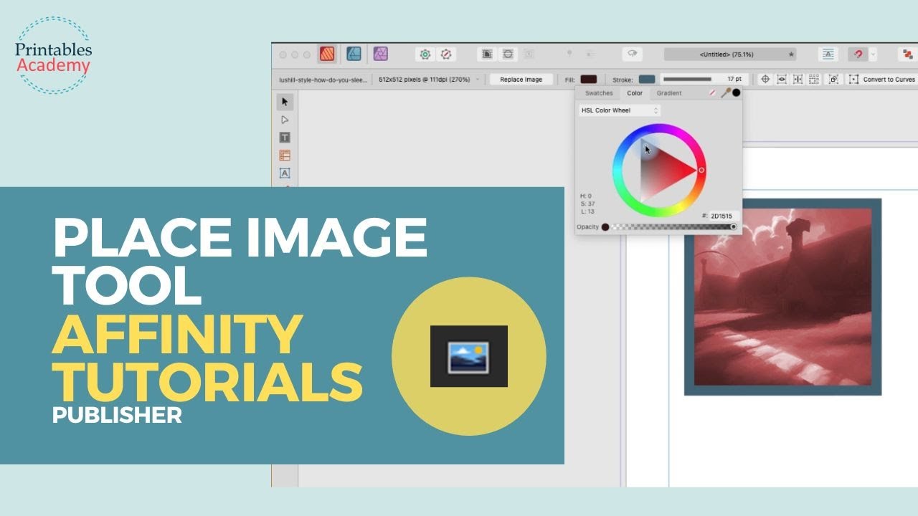Toggle the red magnet snapping icon

click(x=858, y=54)
